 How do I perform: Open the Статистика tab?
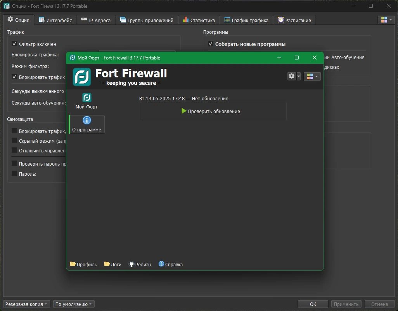coord(199,20)
